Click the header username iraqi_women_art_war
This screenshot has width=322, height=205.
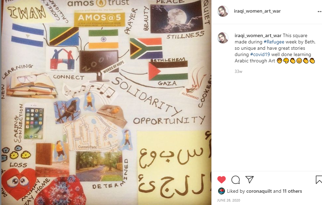click(x=257, y=11)
